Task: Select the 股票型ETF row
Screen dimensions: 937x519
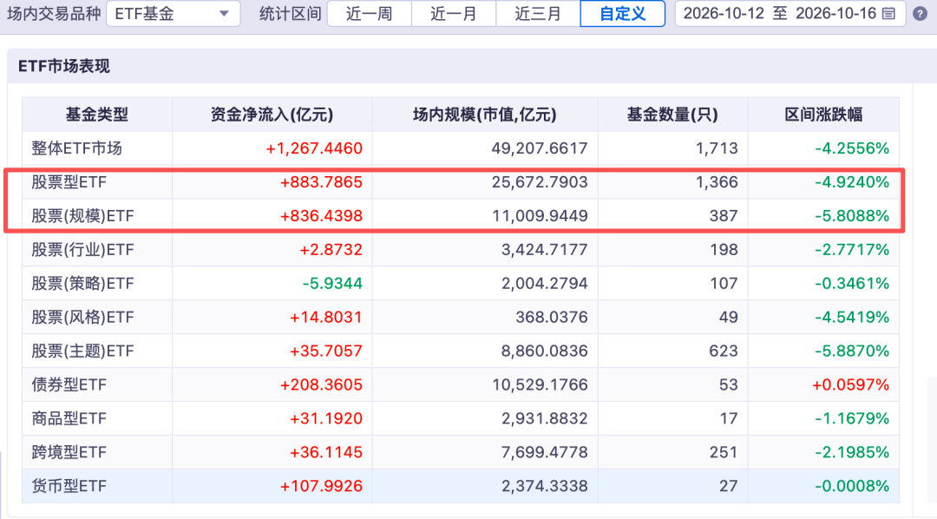Action: pos(460,181)
